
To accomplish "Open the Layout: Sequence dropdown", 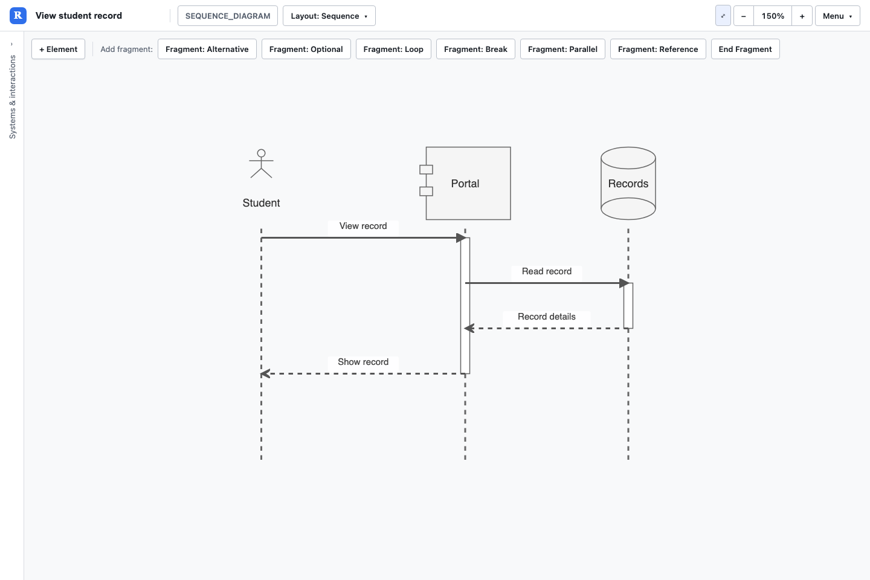I will [x=329, y=16].
